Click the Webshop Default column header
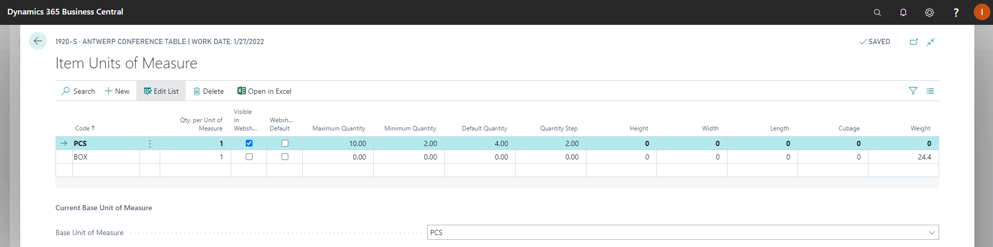This screenshot has height=247, width=993. point(281,124)
